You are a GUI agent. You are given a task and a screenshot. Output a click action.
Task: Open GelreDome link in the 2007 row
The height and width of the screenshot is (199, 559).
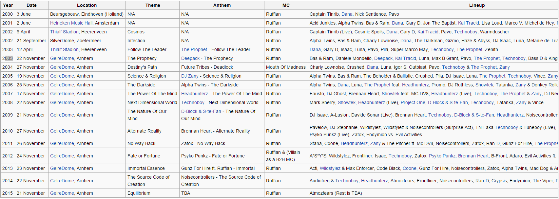pyautogui.click(x=62, y=94)
